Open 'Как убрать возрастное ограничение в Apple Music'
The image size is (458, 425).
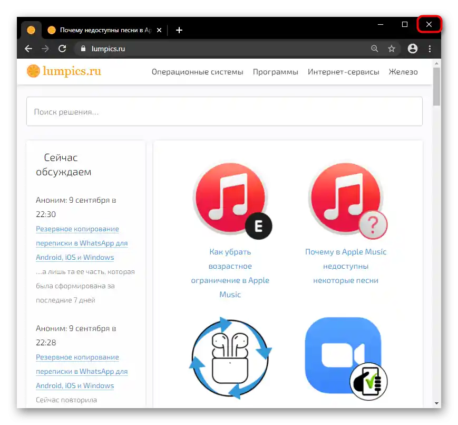coord(230,273)
